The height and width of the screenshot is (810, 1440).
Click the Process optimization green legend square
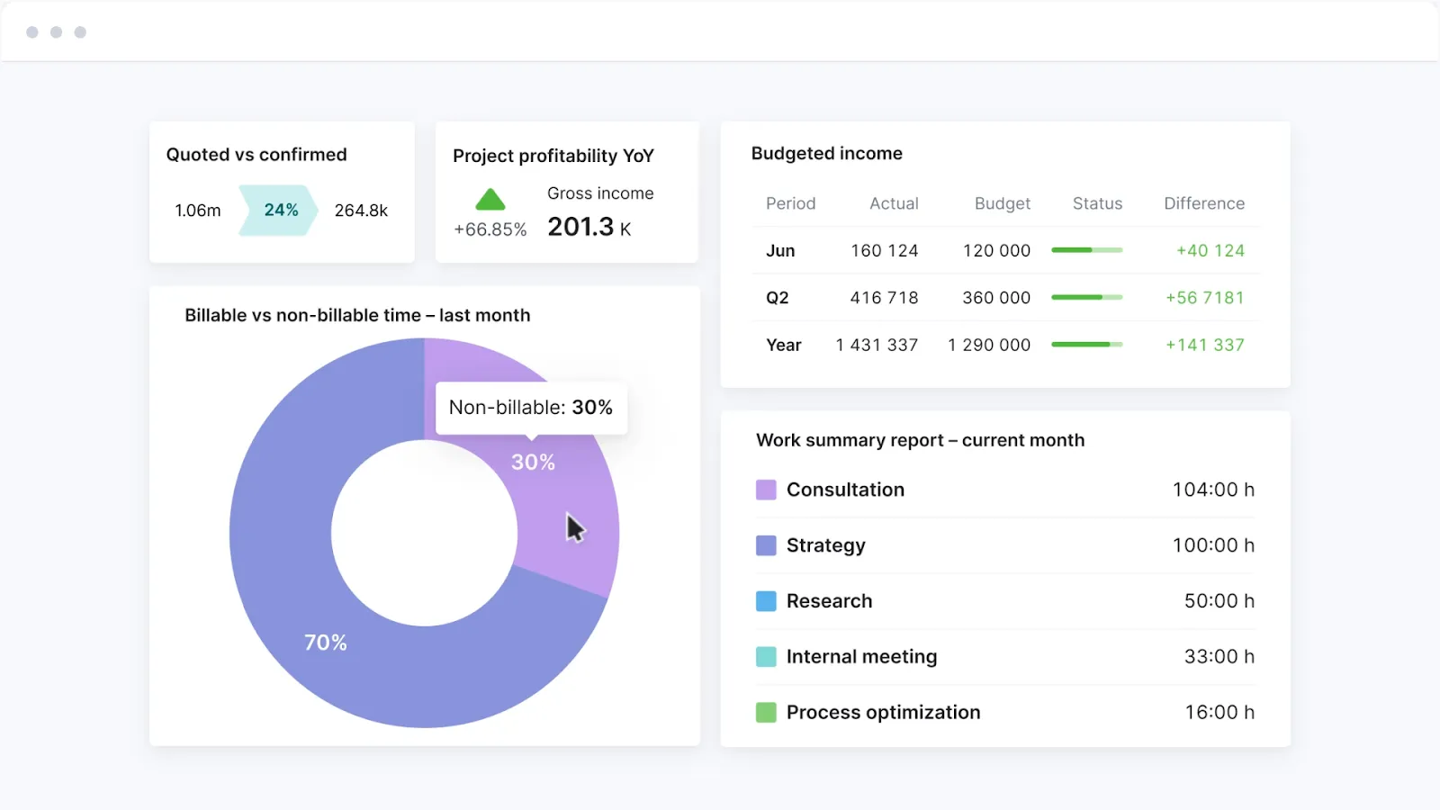[766, 713]
